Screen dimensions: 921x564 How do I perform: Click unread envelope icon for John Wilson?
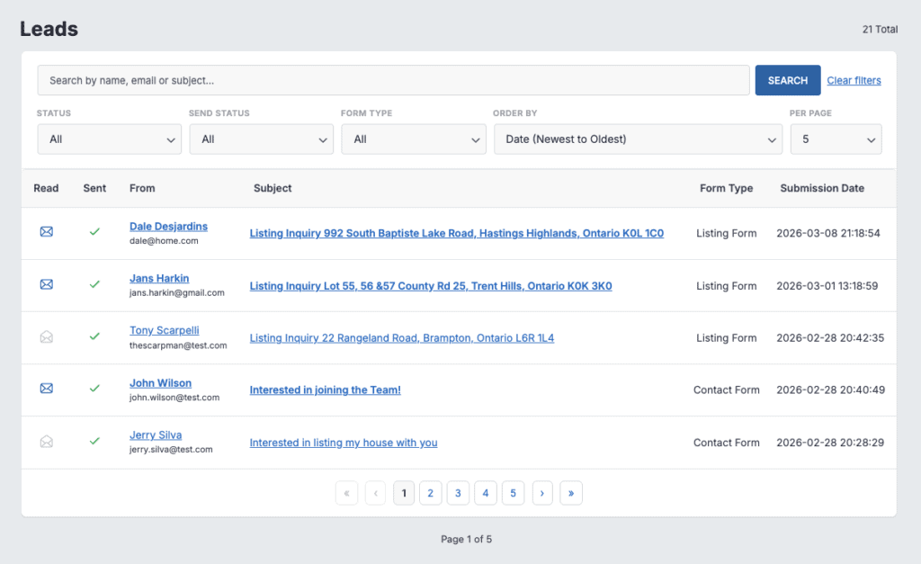point(47,389)
